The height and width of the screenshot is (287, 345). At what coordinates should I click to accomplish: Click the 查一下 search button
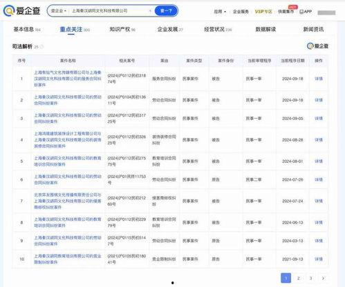[x=166, y=11]
